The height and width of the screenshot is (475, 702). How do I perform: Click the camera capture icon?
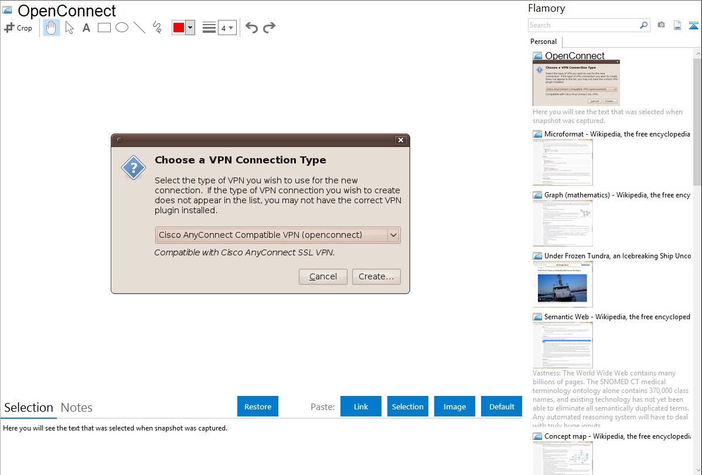[x=661, y=25]
